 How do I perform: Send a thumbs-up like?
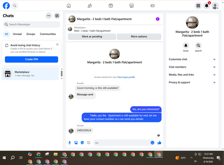point(159,143)
